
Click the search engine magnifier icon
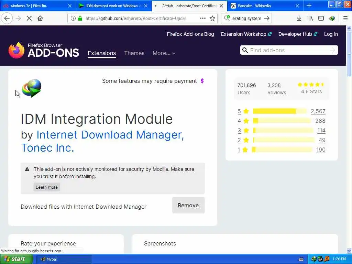[227, 18]
